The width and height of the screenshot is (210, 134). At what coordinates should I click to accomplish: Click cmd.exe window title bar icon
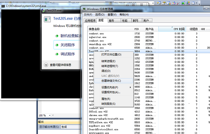3,6
